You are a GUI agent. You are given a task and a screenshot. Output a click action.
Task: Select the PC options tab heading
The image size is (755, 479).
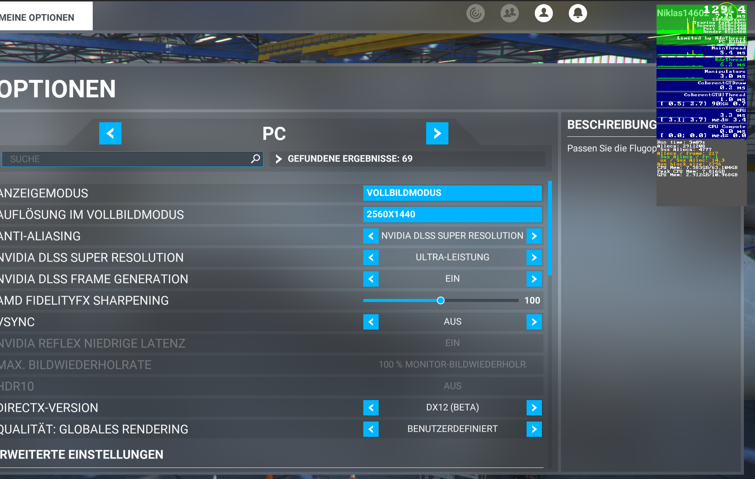pyautogui.click(x=274, y=133)
